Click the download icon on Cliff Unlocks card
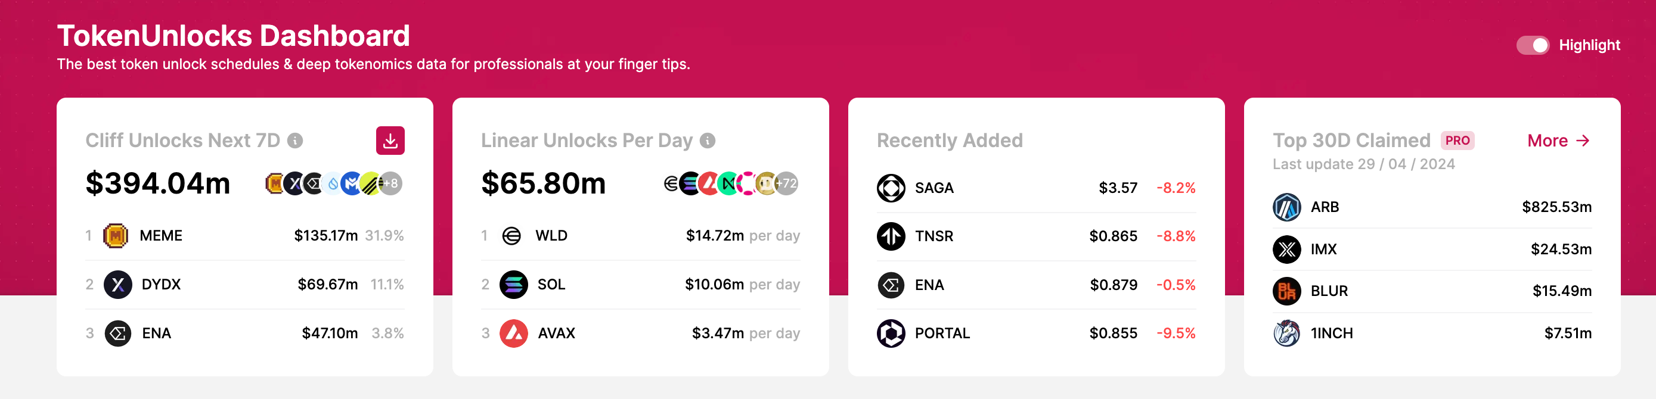This screenshot has width=1656, height=399. 392,140
